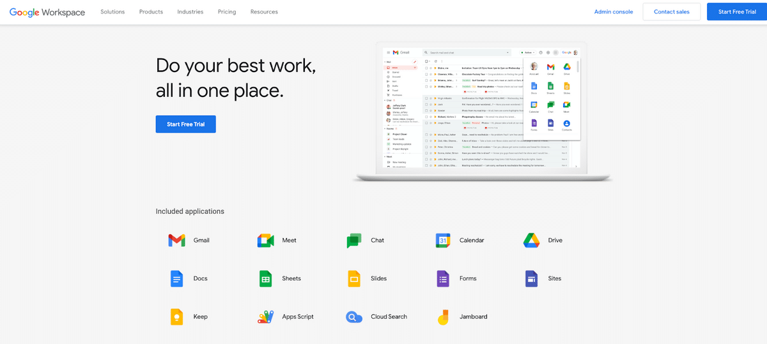This screenshot has height=344, width=767.
Task: Open the Gmail app icon
Action: [177, 240]
